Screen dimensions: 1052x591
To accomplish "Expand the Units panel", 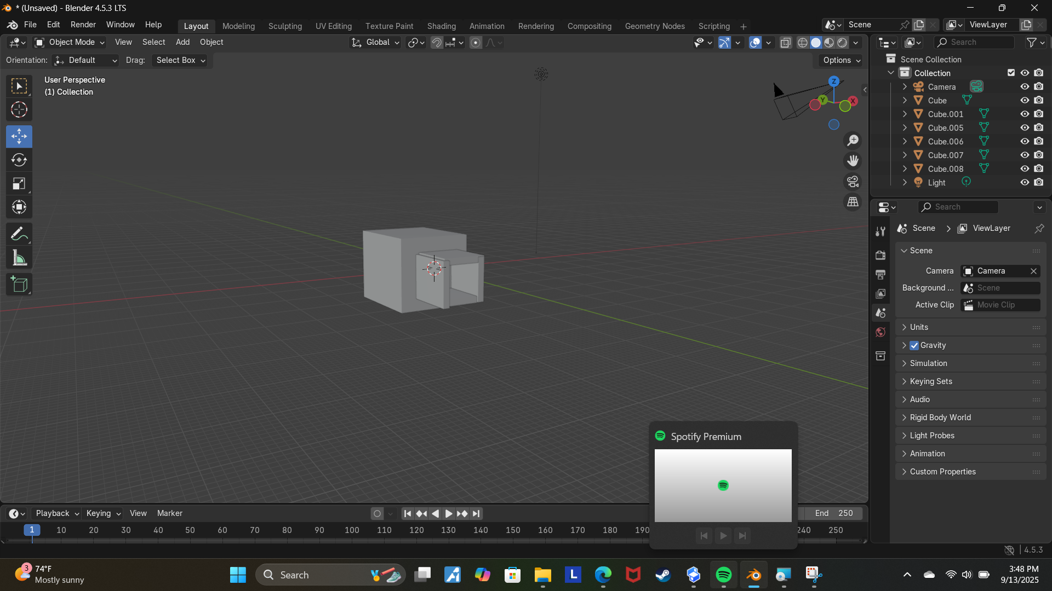I will point(970,327).
